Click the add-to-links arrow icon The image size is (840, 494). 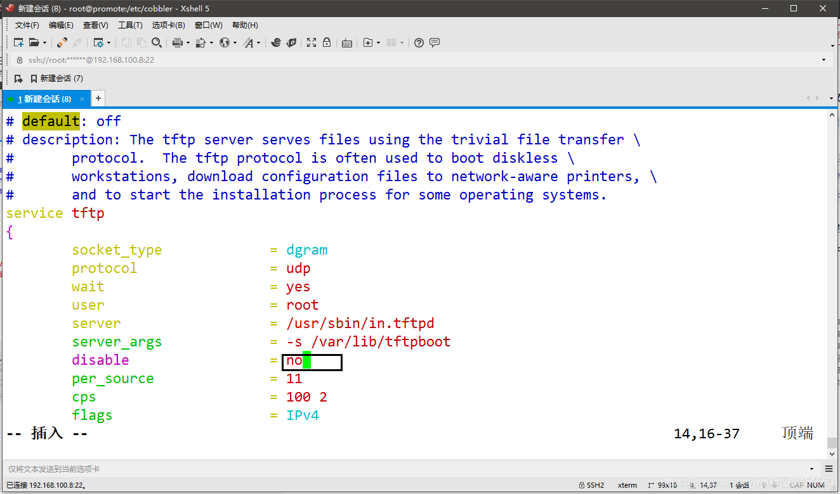(18, 79)
